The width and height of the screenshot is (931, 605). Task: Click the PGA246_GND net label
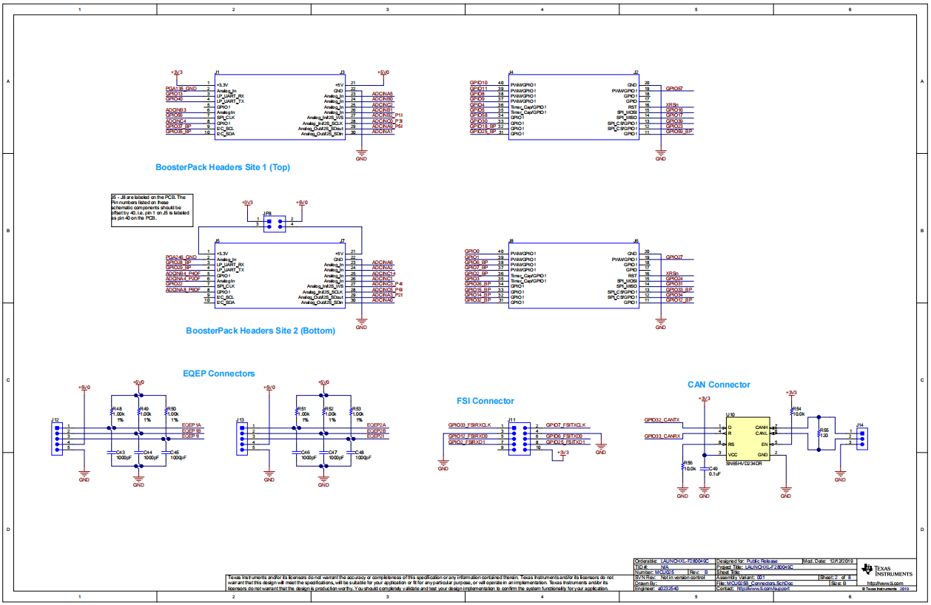click(181, 257)
